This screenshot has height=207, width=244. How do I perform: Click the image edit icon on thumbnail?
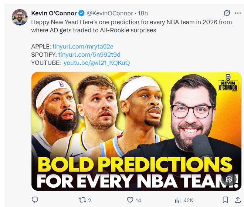229,180
